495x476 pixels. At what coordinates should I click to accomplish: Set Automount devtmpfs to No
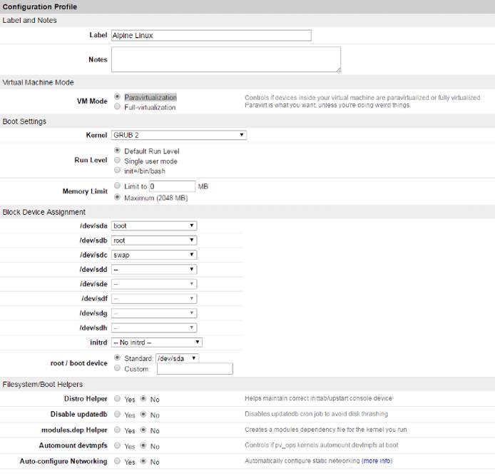coord(143,445)
